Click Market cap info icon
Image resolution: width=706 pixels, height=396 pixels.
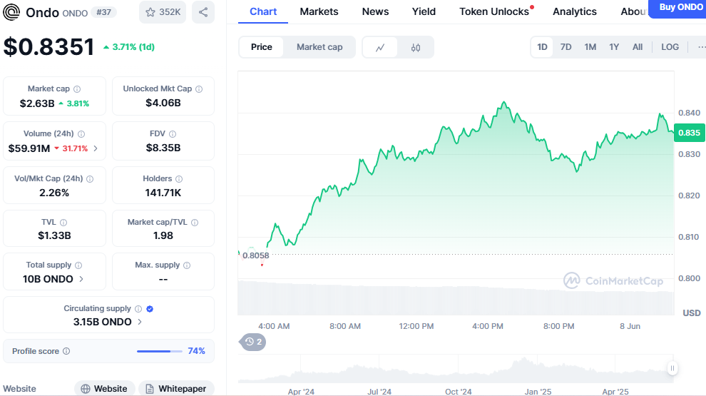point(77,89)
